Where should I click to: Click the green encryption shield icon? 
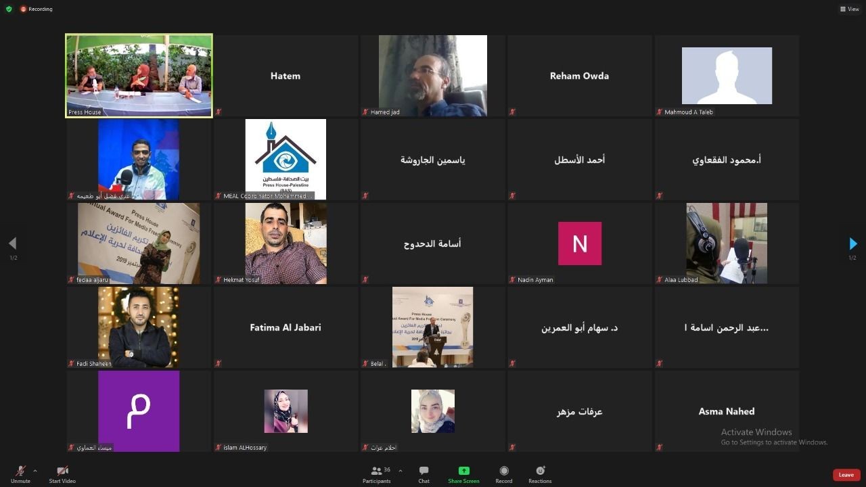pos(9,9)
